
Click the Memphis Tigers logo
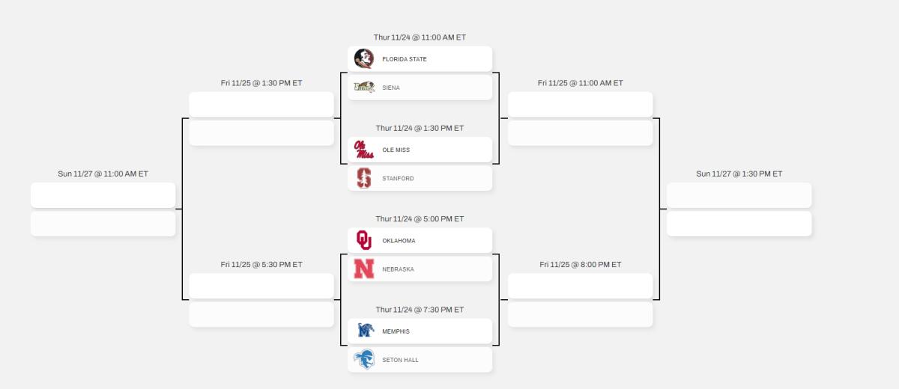coord(364,331)
